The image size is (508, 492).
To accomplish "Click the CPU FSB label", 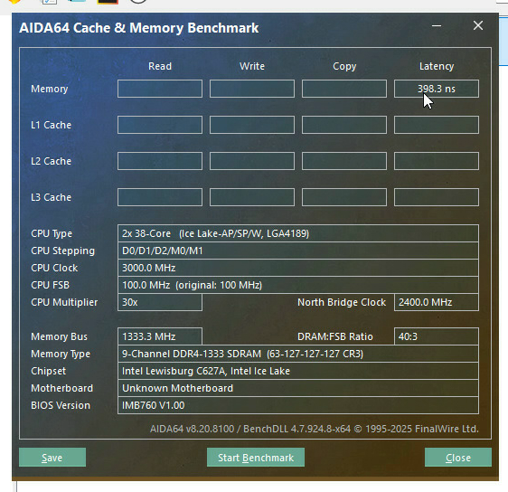I will click(51, 285).
